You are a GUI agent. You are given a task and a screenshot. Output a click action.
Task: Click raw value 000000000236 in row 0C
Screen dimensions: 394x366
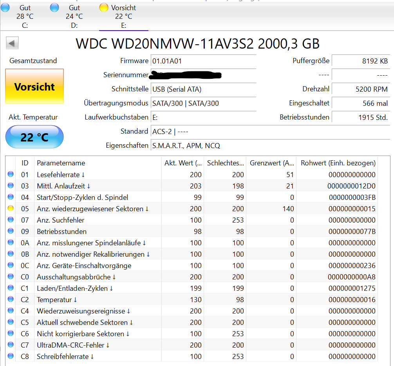pos(352,266)
